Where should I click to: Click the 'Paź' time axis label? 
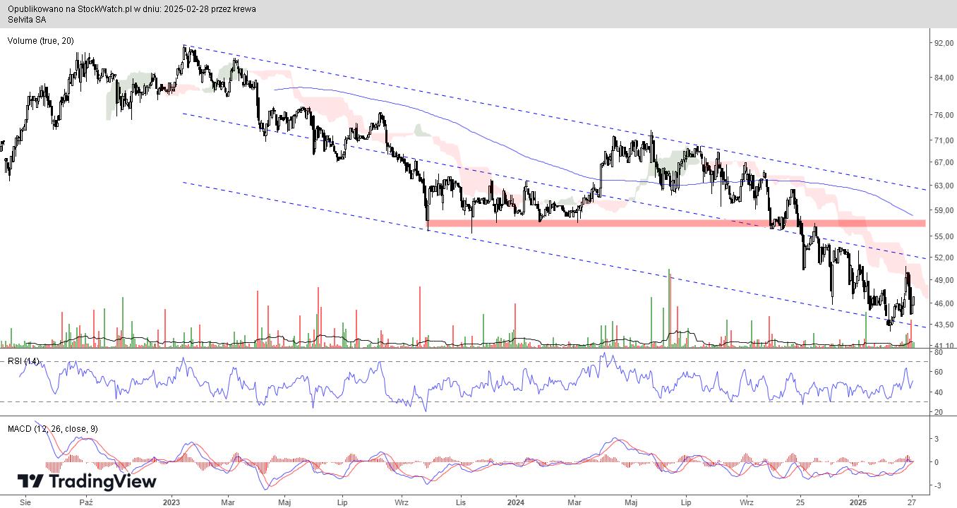[x=86, y=502]
